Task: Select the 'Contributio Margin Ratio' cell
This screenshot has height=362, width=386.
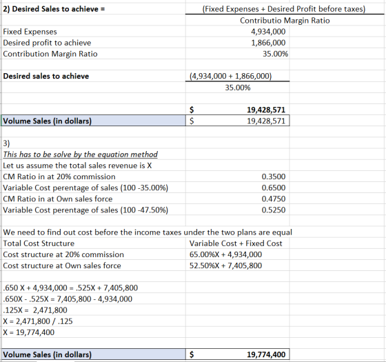Action: pos(285,20)
